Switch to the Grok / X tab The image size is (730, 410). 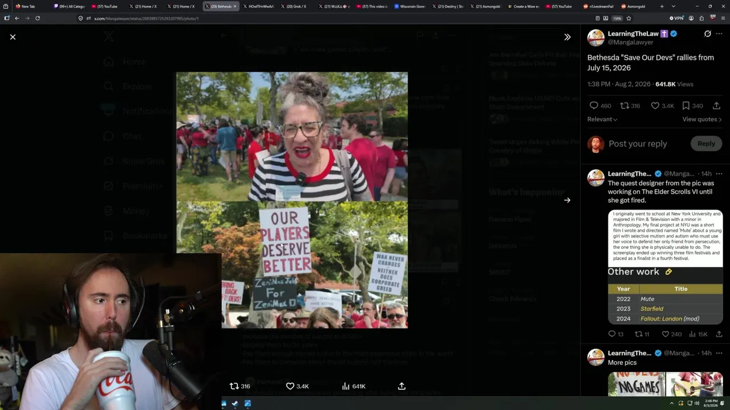297,6
